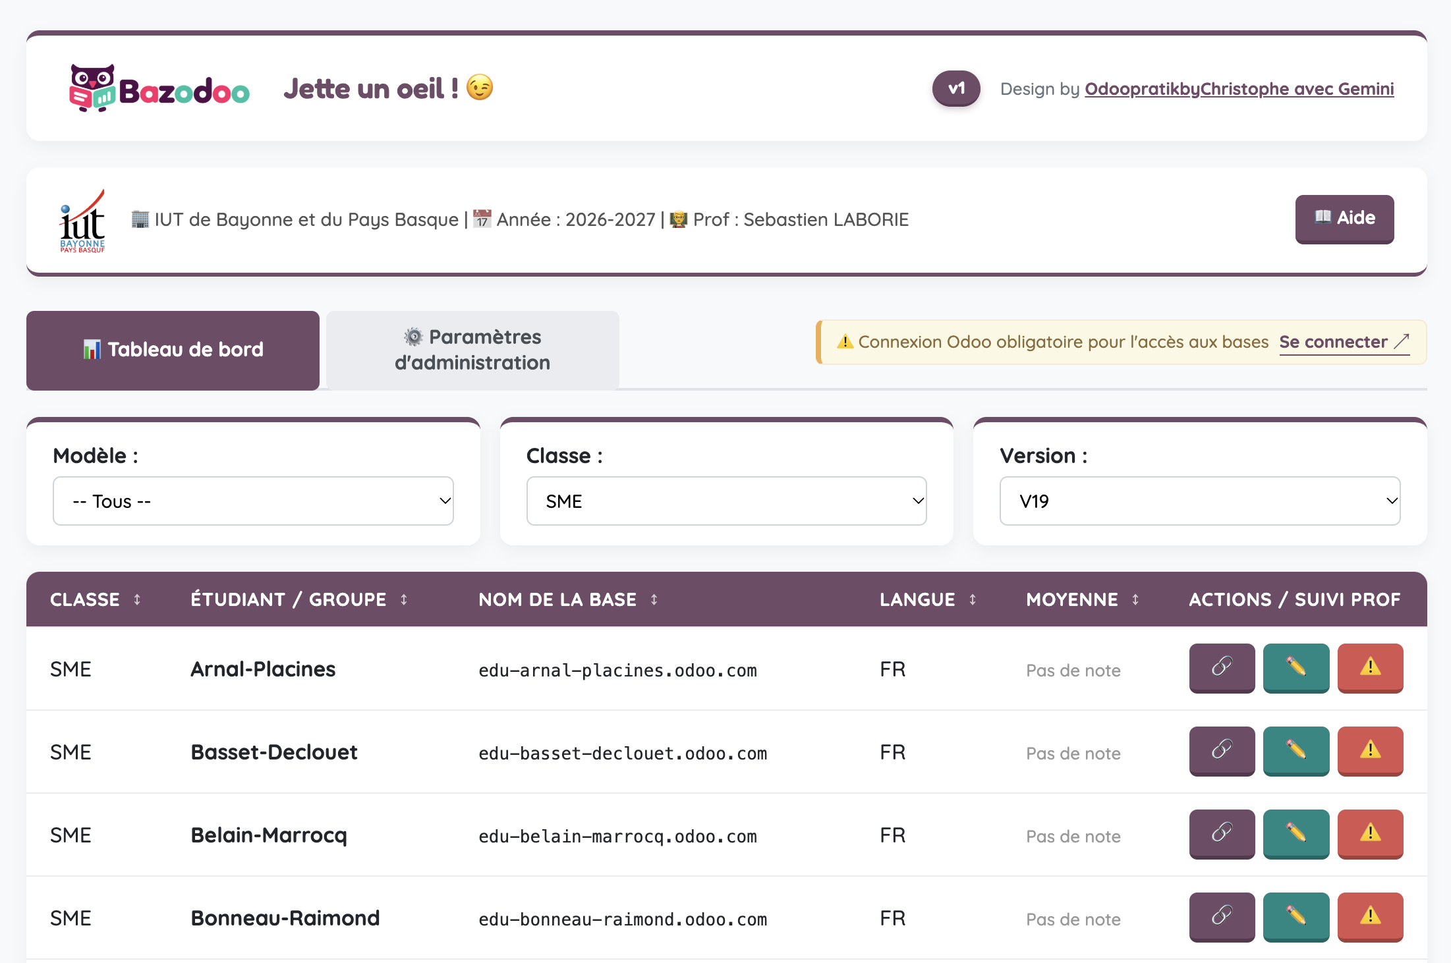Open the Classe dropdown showing SME
The width and height of the screenshot is (1451, 963).
point(726,501)
